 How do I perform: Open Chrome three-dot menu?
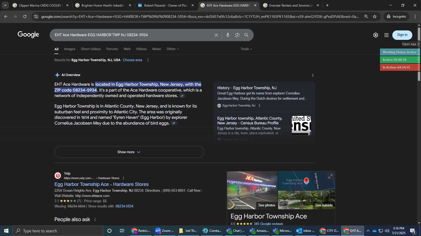click(415, 17)
